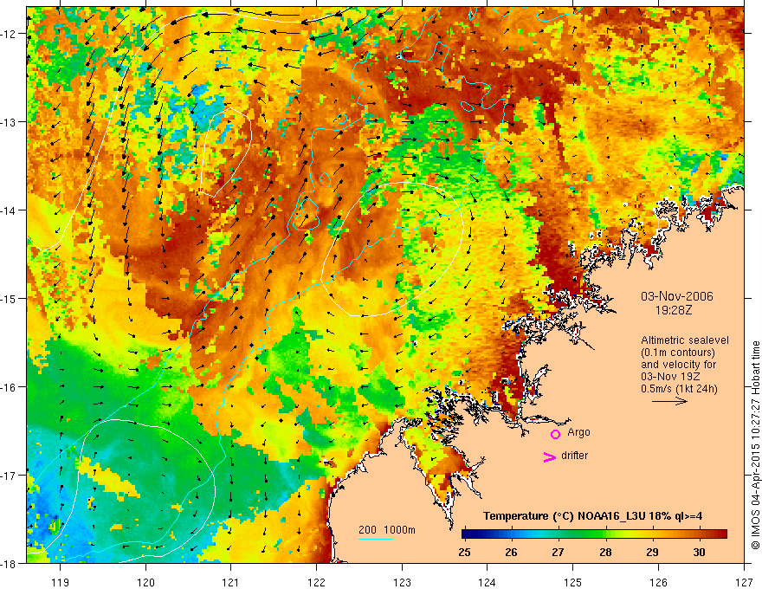Click longitude axis label 126
This screenshot has width=762, height=589.
[658, 582]
